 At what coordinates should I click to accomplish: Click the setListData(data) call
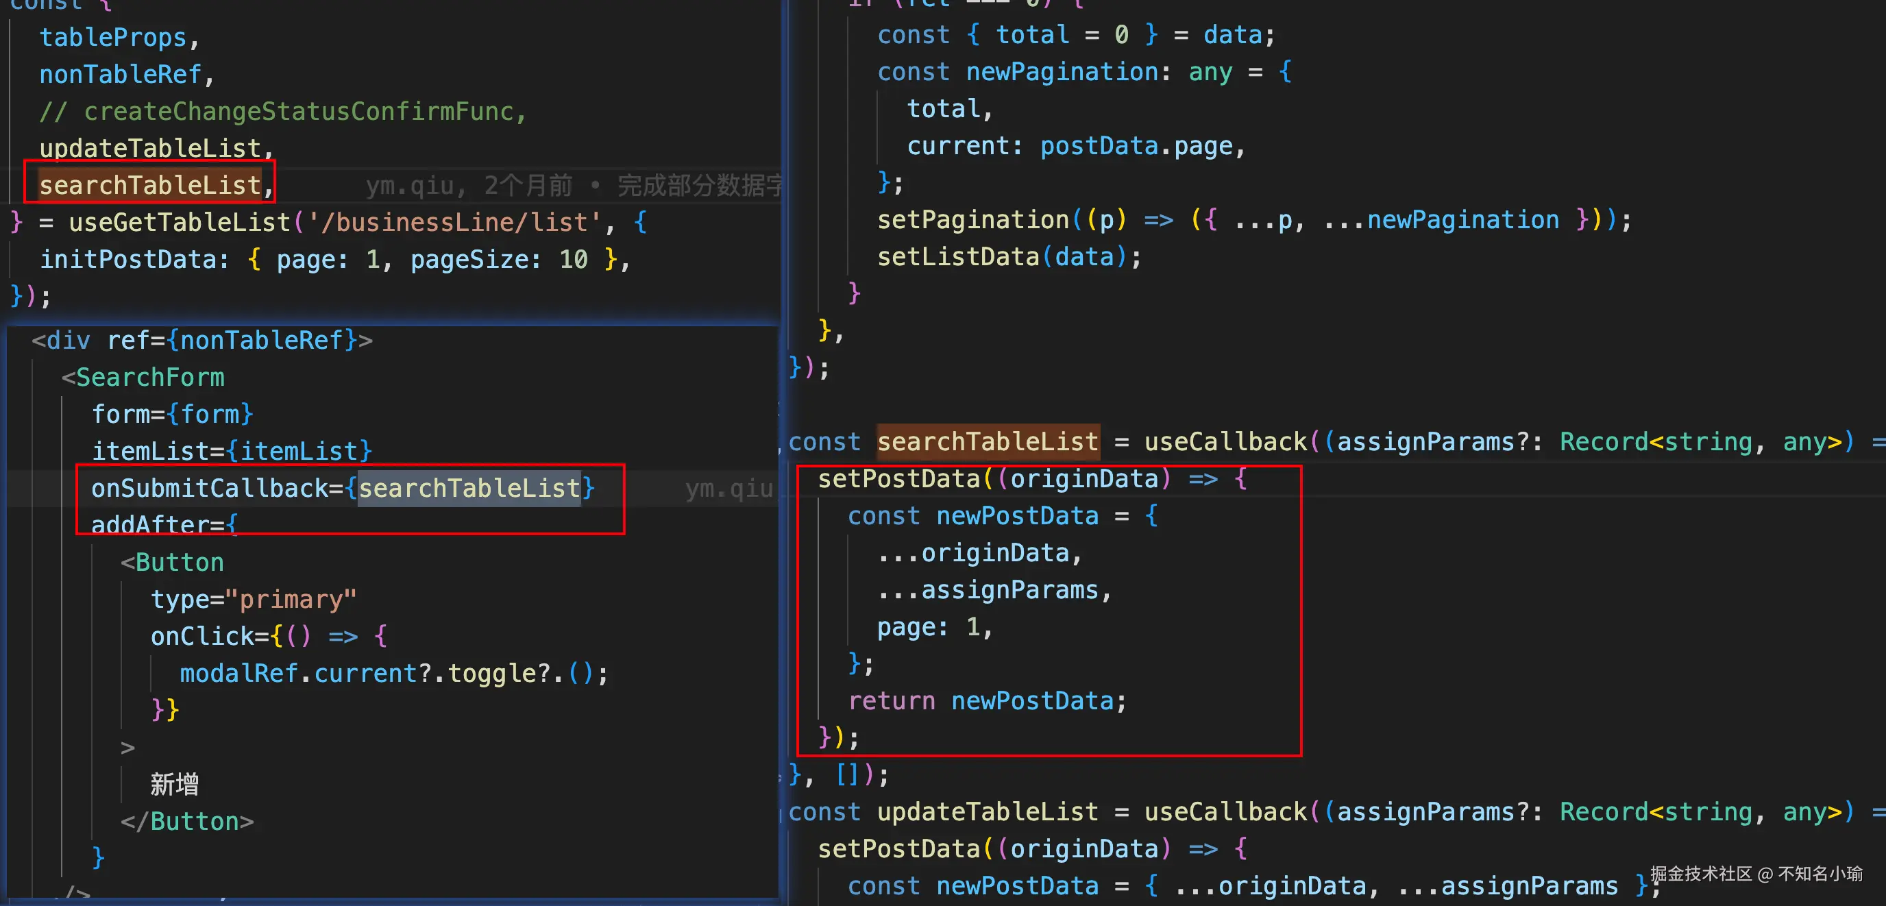pyautogui.click(x=1008, y=257)
